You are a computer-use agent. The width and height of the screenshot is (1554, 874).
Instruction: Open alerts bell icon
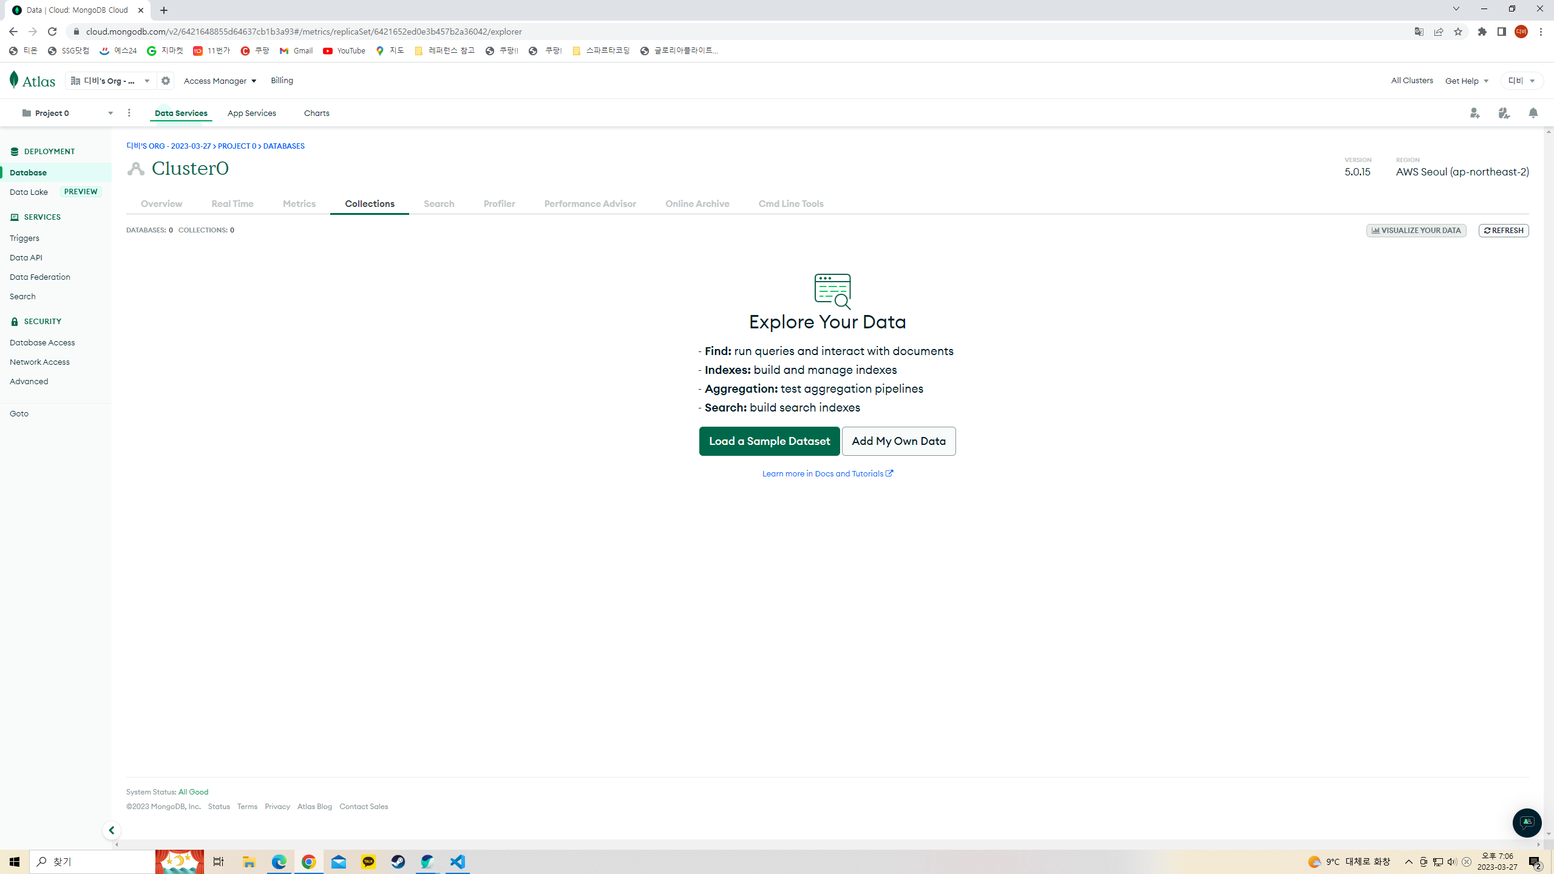click(x=1533, y=113)
